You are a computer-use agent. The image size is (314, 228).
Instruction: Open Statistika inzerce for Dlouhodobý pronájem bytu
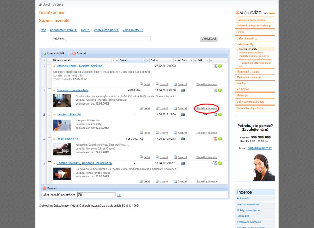coord(207,108)
